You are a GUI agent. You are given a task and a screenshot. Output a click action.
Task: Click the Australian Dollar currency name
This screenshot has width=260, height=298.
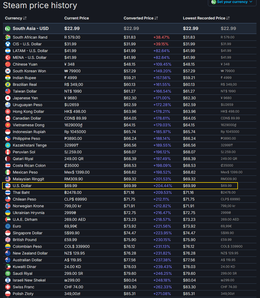[x=27, y=260]
